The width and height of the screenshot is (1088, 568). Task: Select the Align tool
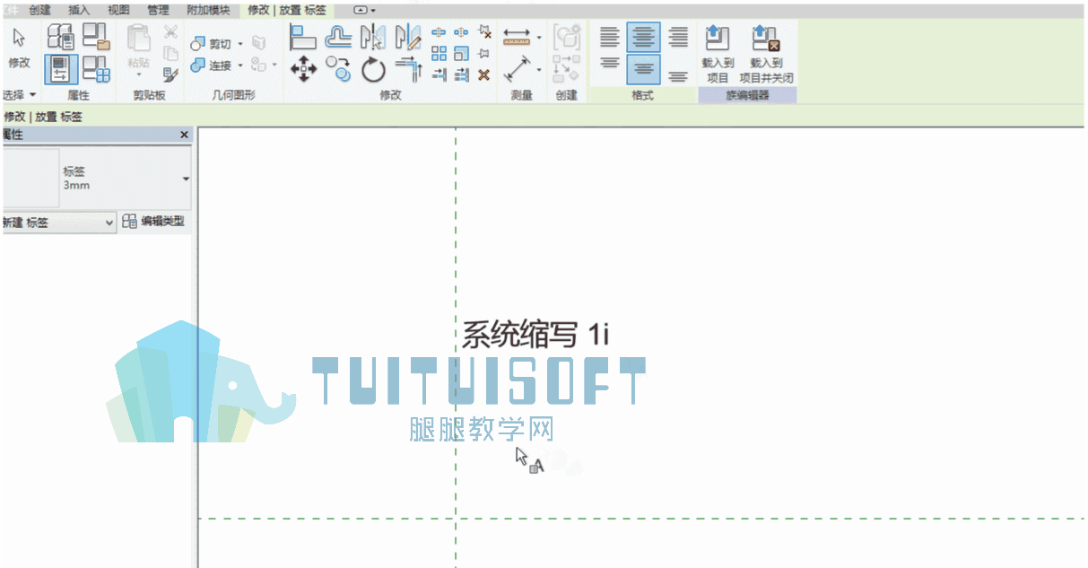click(x=303, y=38)
